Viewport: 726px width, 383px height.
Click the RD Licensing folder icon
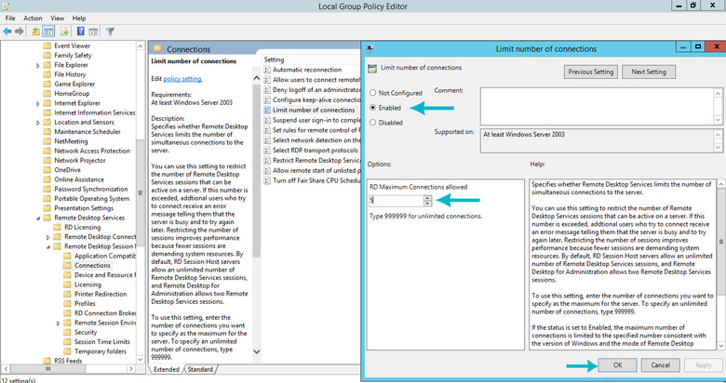click(x=57, y=227)
